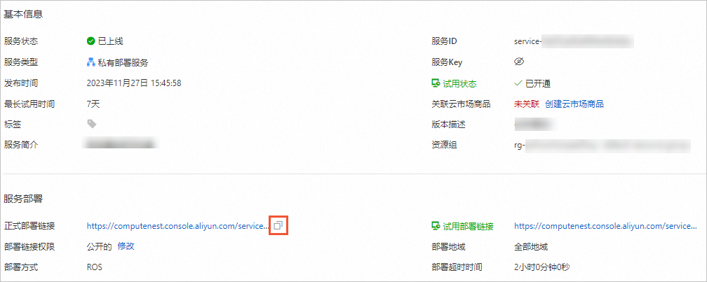
Task: Copy the 正式部署链接 with the copy icon
Action: click(278, 226)
